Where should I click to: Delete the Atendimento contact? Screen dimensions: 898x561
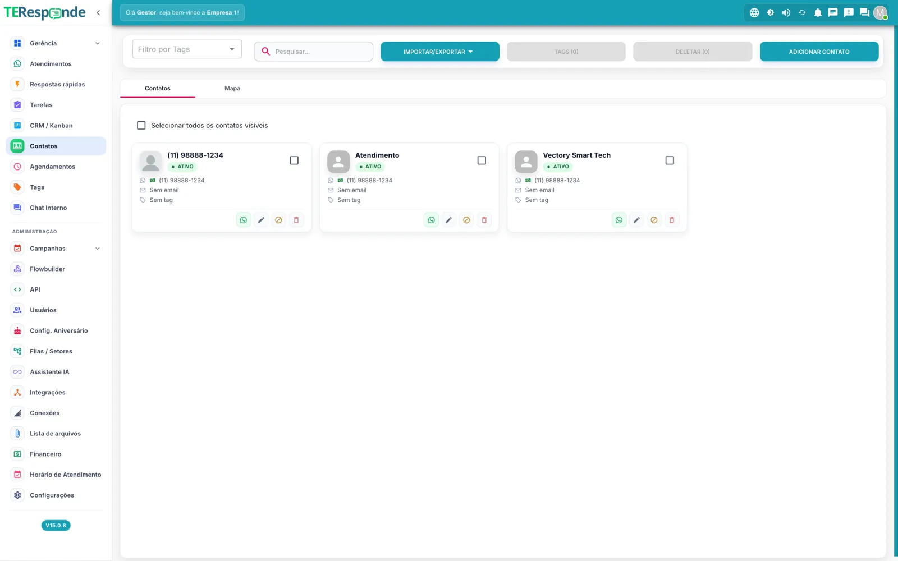pyautogui.click(x=484, y=220)
